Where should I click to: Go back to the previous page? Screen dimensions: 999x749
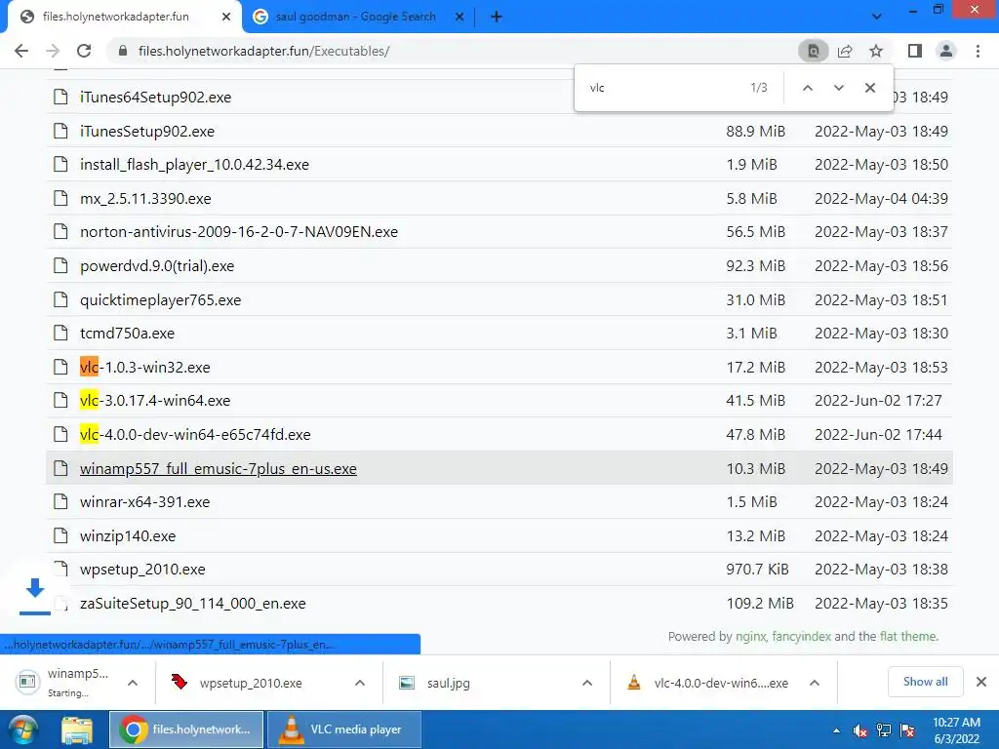click(x=21, y=51)
